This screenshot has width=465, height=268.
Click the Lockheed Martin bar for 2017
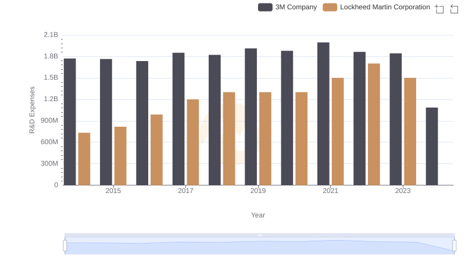point(193,142)
